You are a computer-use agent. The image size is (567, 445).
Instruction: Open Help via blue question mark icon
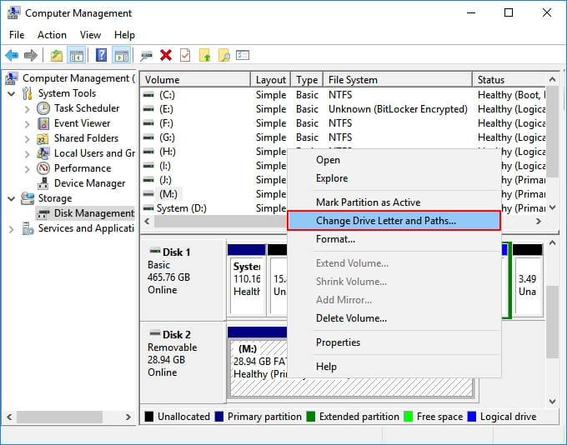[x=101, y=56]
